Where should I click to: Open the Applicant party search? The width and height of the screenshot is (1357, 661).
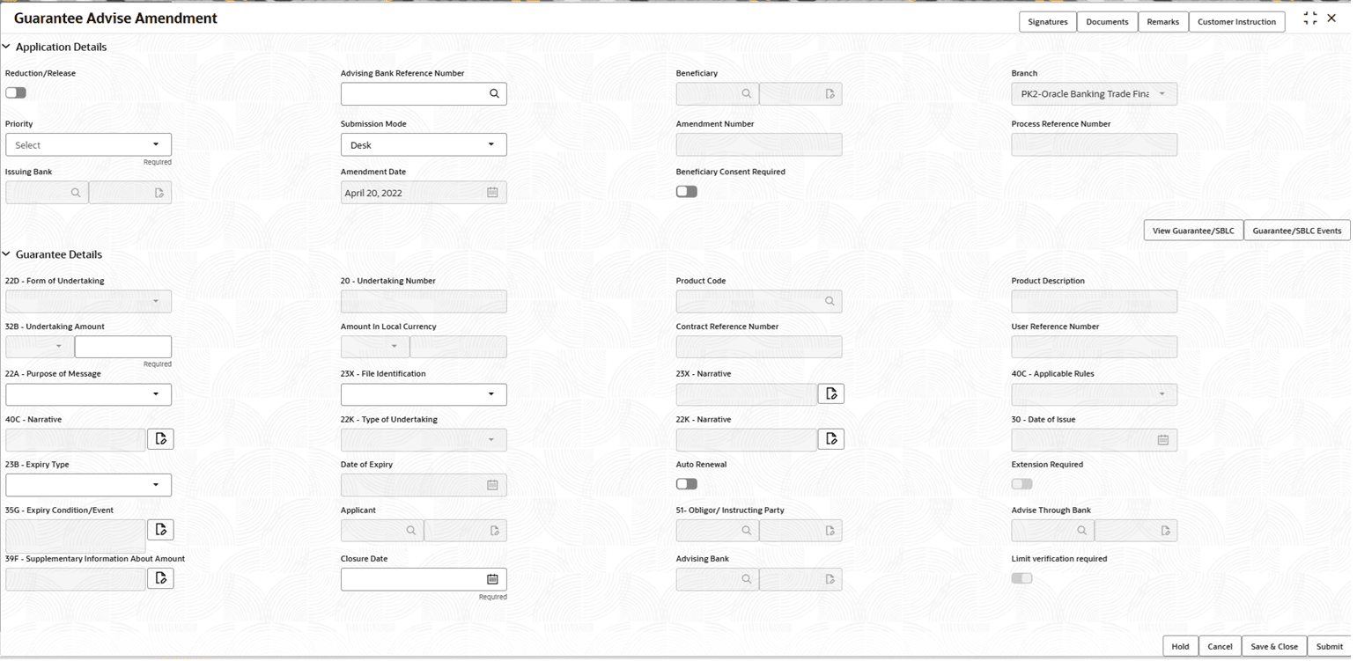[x=410, y=530]
